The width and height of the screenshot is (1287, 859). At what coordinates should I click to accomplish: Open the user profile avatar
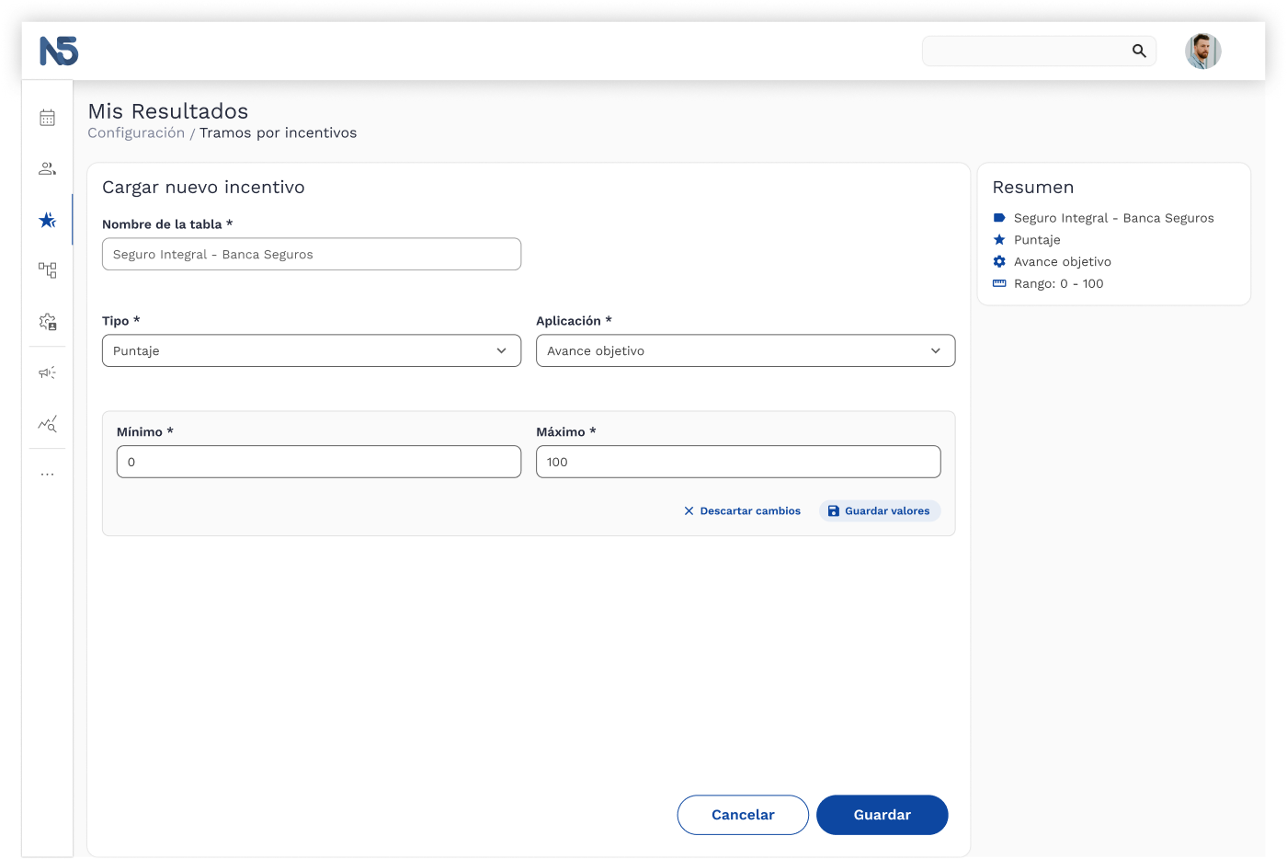coord(1202,51)
